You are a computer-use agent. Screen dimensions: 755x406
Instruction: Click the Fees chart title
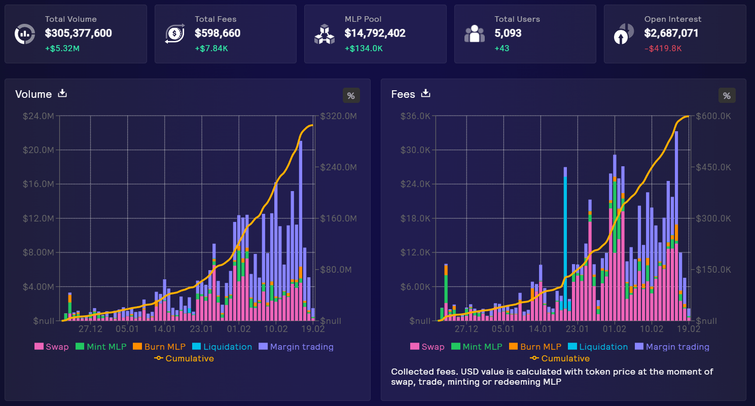pos(403,94)
